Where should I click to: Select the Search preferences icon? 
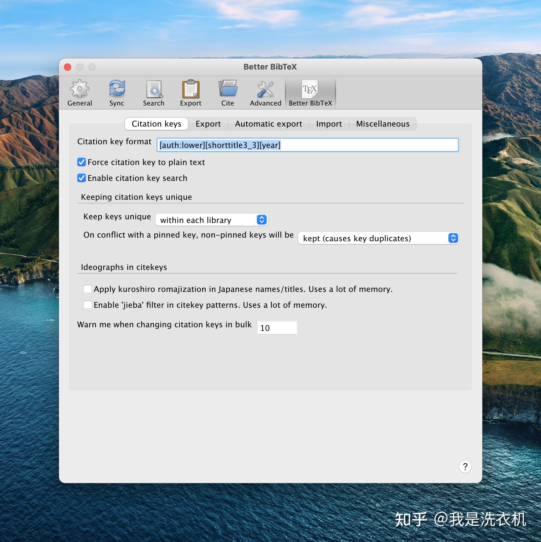tap(154, 92)
